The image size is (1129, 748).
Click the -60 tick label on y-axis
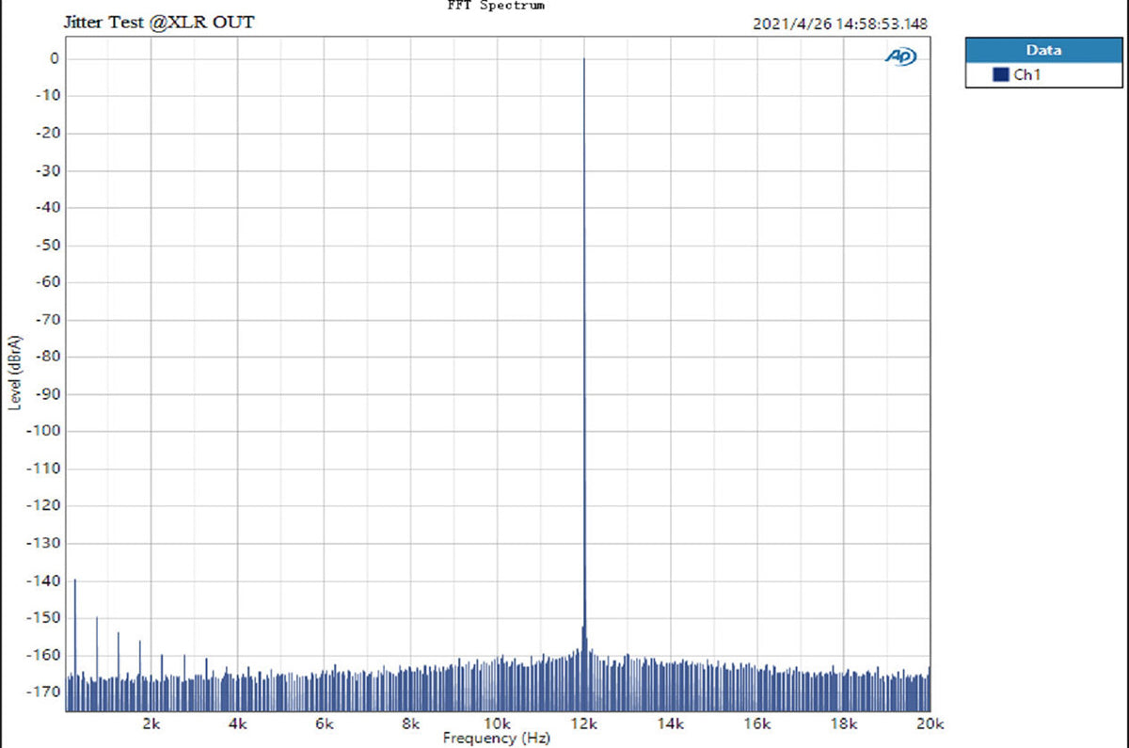pyautogui.click(x=49, y=282)
